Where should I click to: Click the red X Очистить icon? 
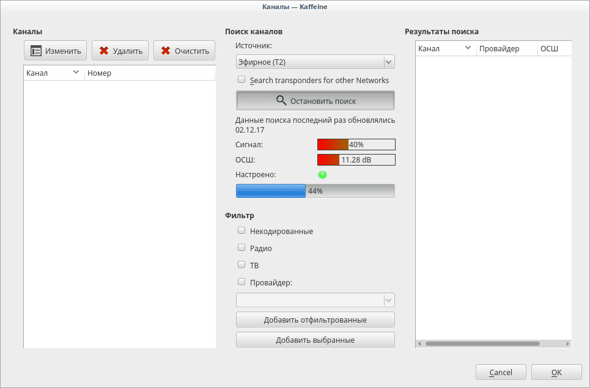pos(166,51)
